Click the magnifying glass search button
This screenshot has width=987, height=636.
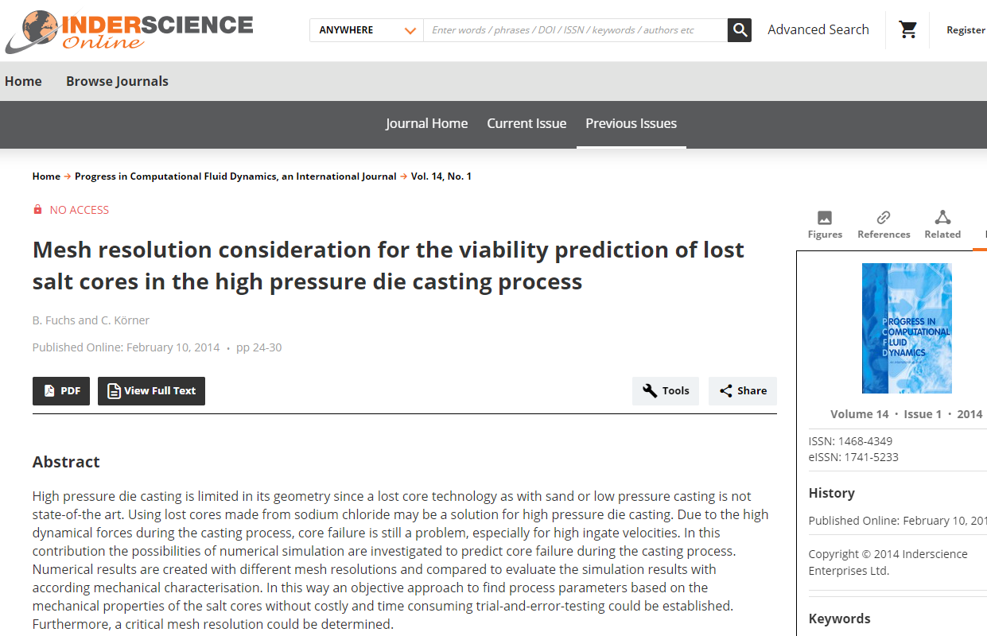[x=740, y=30]
